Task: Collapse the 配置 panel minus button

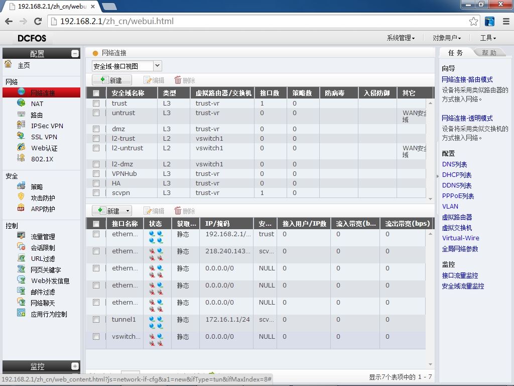Action: point(75,53)
